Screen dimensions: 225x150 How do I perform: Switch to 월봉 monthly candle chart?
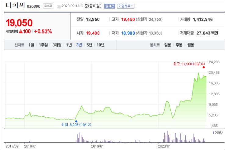(x=191, y=45)
